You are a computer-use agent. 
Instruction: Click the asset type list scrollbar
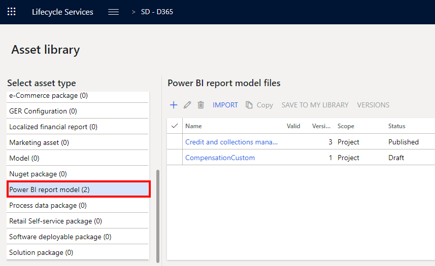click(158, 216)
